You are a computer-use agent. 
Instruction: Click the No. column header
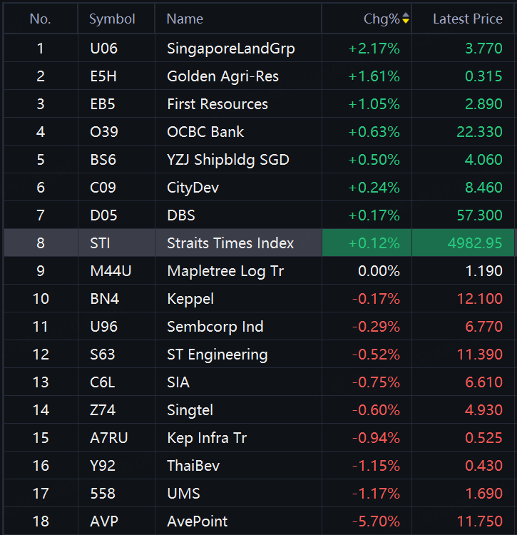40,19
